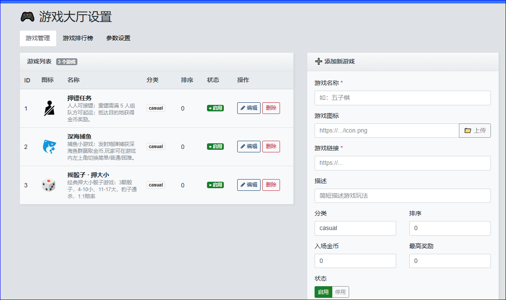This screenshot has height=300, width=506.
Task: Click the 分类 field containing casual
Action: coord(355,228)
